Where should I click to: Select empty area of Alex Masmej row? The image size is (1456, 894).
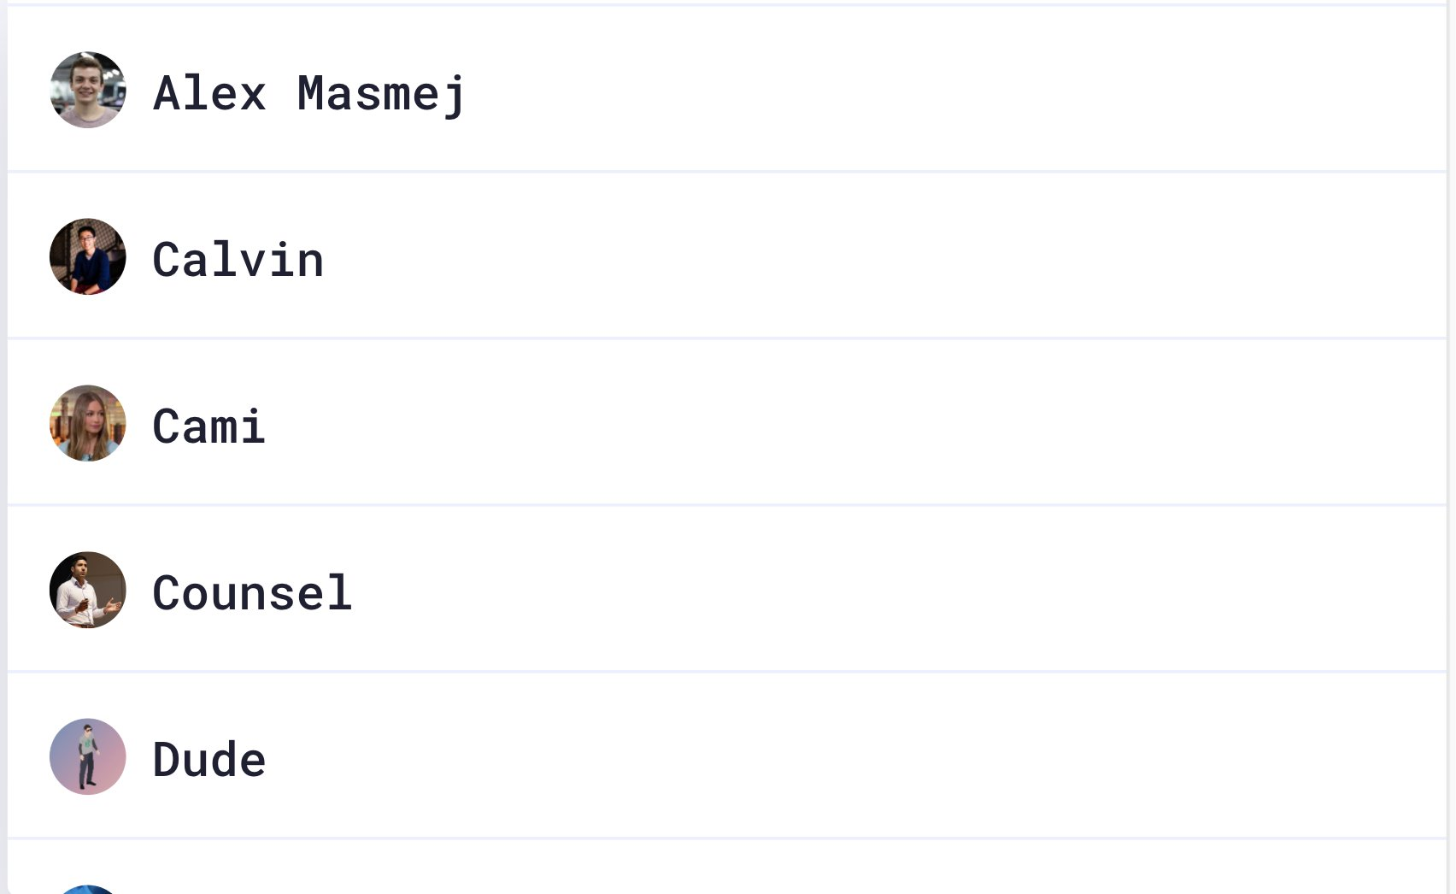(940, 90)
